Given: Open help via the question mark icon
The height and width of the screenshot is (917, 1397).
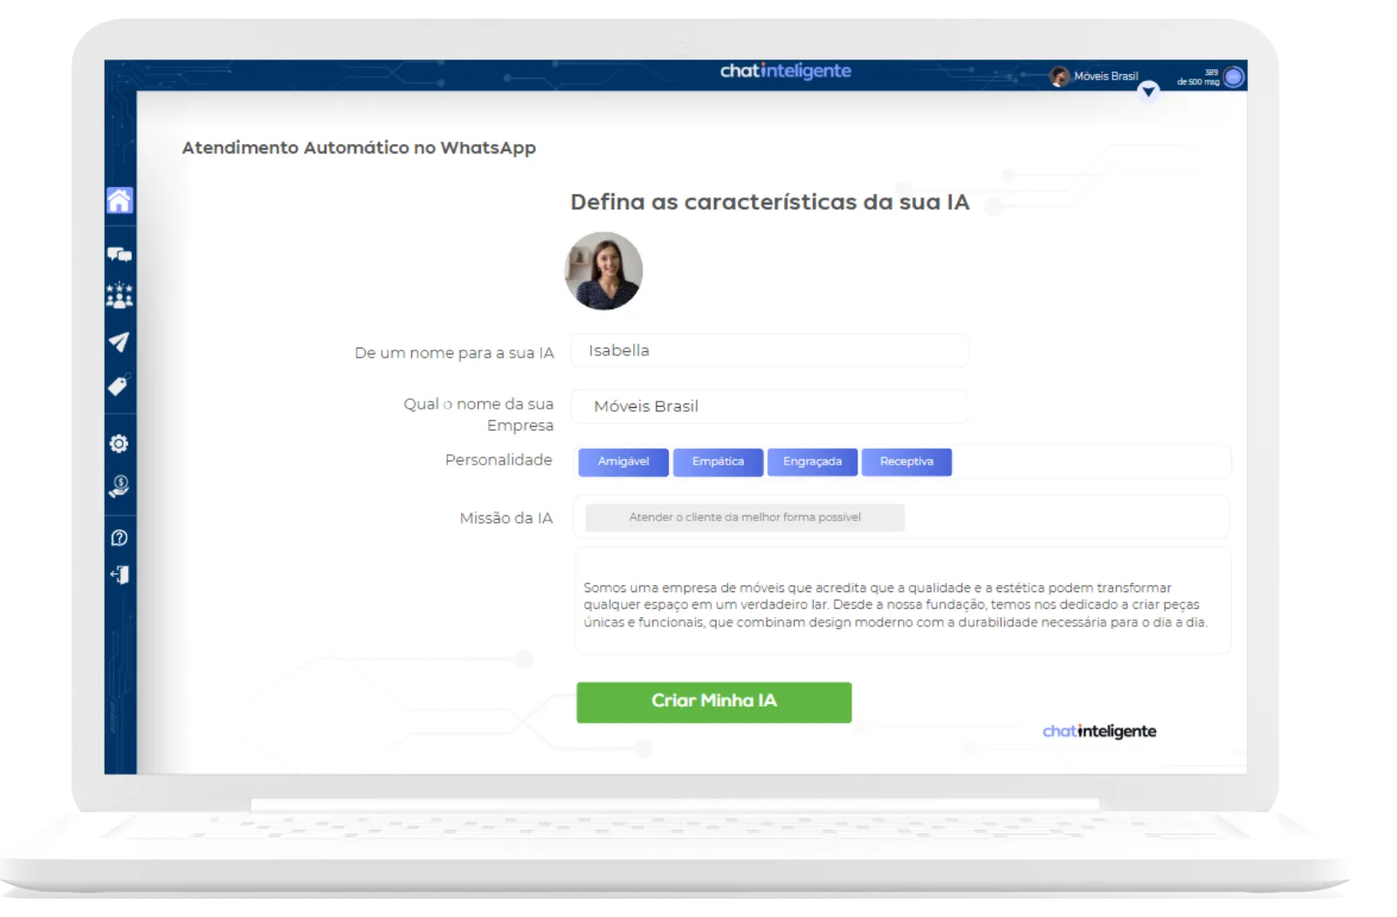Looking at the screenshot, I should pyautogui.click(x=120, y=535).
